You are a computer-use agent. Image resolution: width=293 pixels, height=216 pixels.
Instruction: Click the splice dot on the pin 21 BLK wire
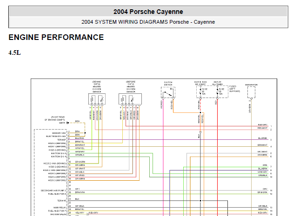(200, 201)
